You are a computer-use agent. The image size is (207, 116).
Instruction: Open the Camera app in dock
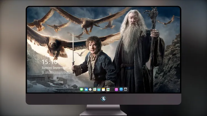[126, 89]
